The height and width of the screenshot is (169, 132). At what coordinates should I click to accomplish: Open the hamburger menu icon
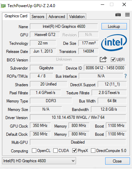pyautogui.click(x=127, y=15)
